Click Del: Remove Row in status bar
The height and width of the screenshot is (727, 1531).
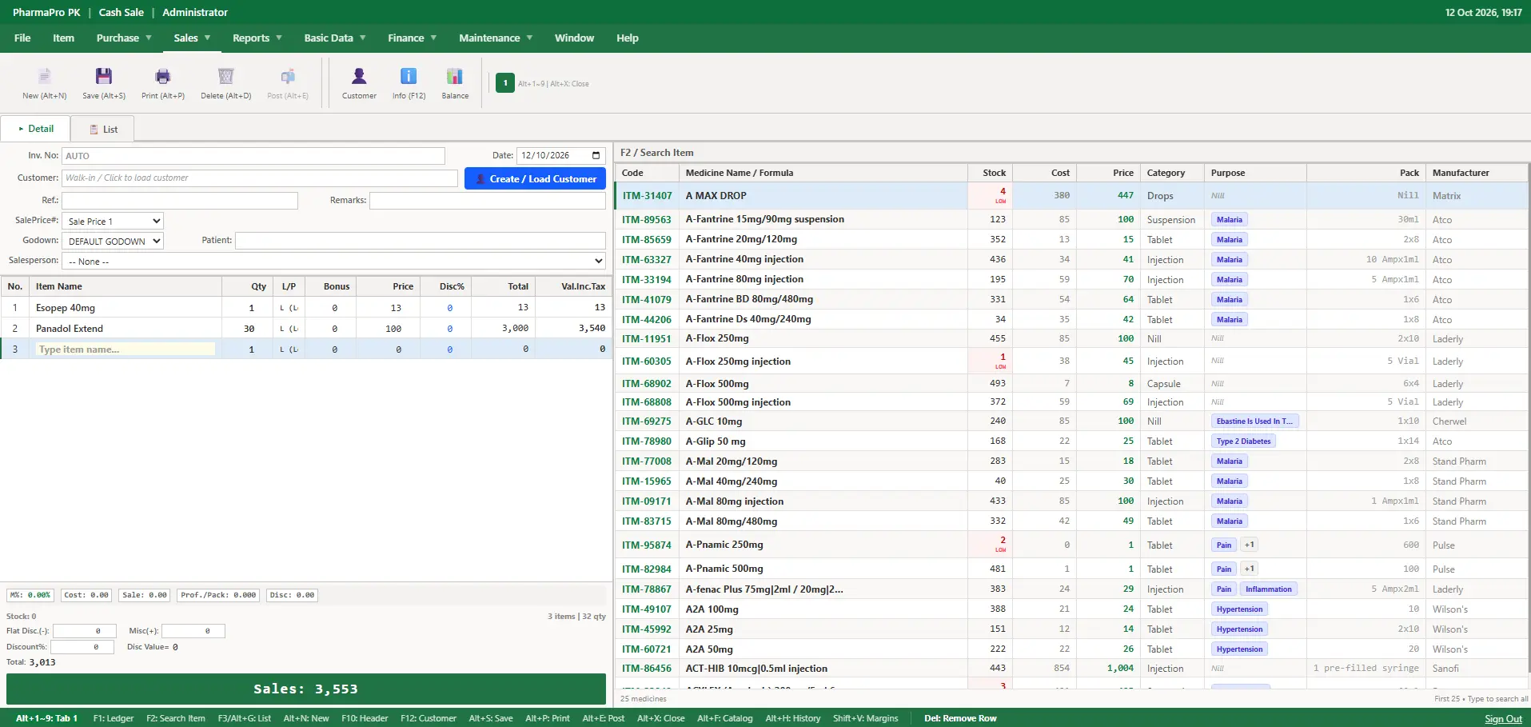(x=960, y=718)
